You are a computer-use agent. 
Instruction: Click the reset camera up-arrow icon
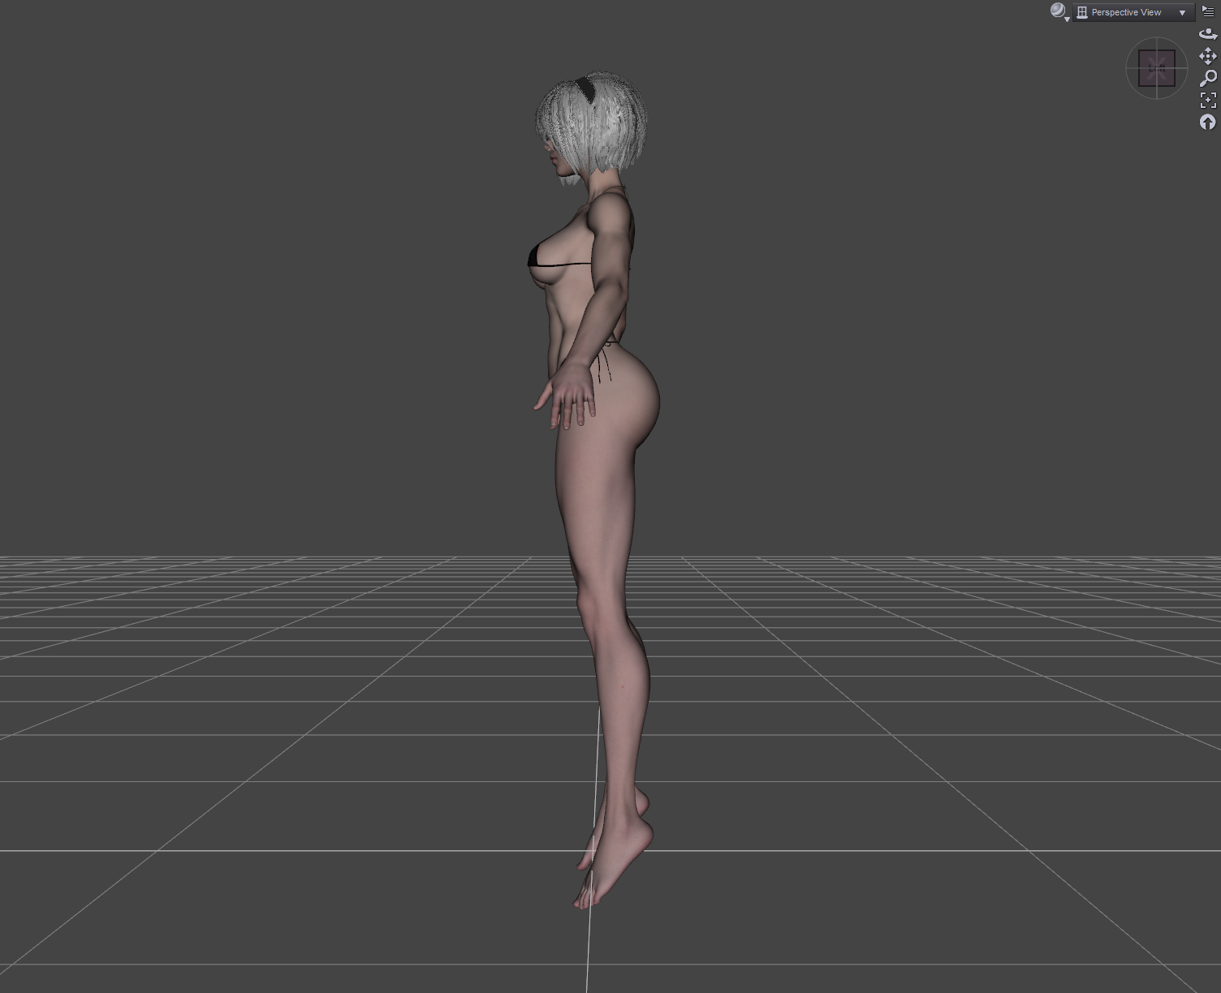(x=1208, y=122)
